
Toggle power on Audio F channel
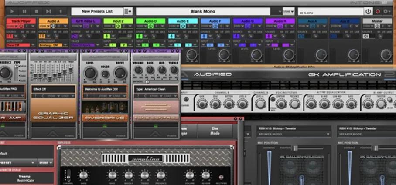pos(215,26)
